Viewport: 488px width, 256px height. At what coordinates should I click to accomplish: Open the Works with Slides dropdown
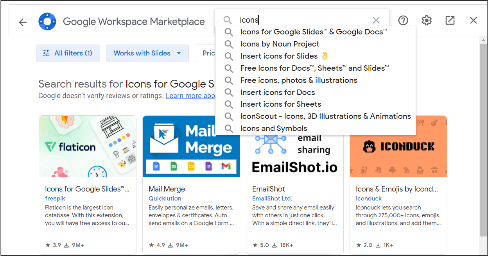pyautogui.click(x=147, y=53)
